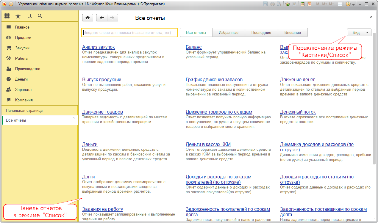Click the grayed favorites page star icon
This screenshot has height=223, width=378.
(294, 4)
